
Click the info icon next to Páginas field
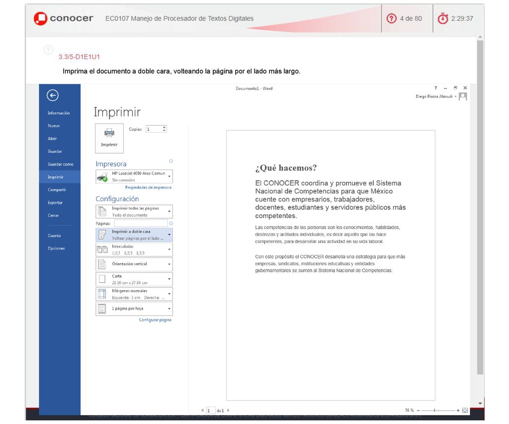click(x=171, y=223)
